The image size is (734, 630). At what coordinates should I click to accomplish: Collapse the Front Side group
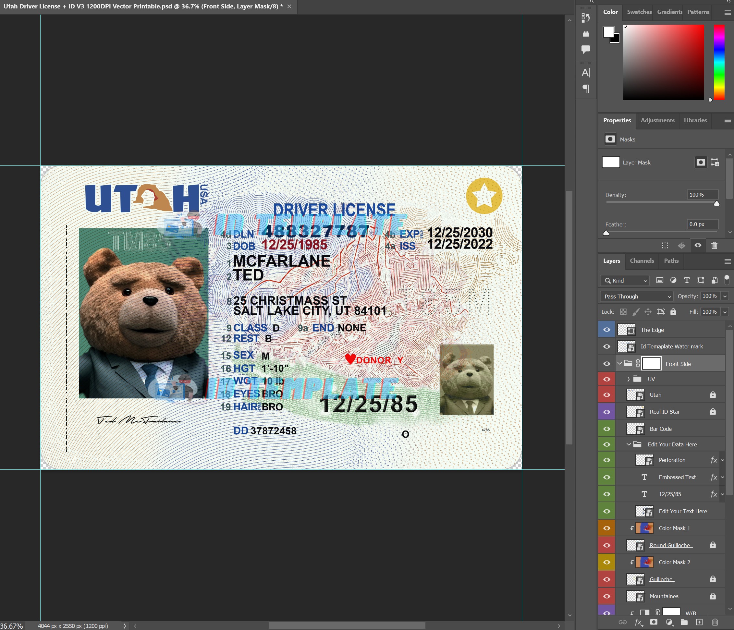pyautogui.click(x=619, y=364)
